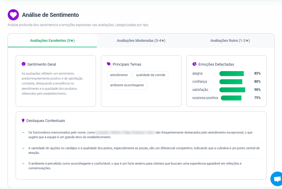Image resolution: width=282 pixels, height=189 pixels.
Task: Click the smiley Sentimento Geral icon
Action: (23, 64)
